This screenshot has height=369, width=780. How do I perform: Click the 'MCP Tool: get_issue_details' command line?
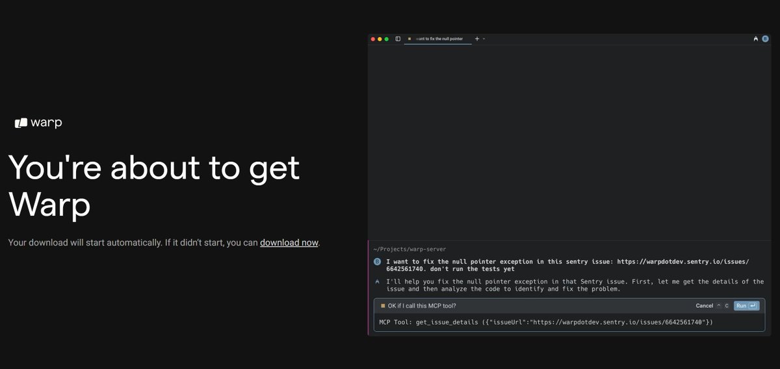546,322
